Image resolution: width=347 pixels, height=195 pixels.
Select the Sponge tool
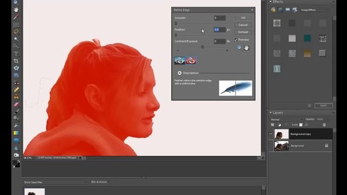coord(16,155)
